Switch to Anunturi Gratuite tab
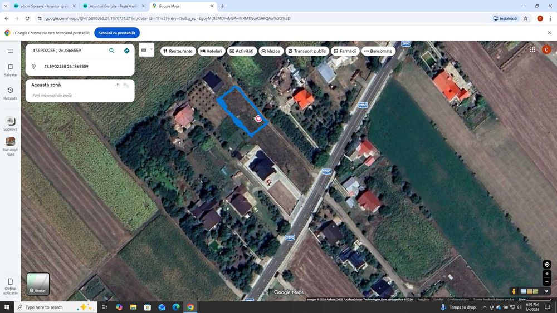This screenshot has height=313, width=557. (x=113, y=6)
